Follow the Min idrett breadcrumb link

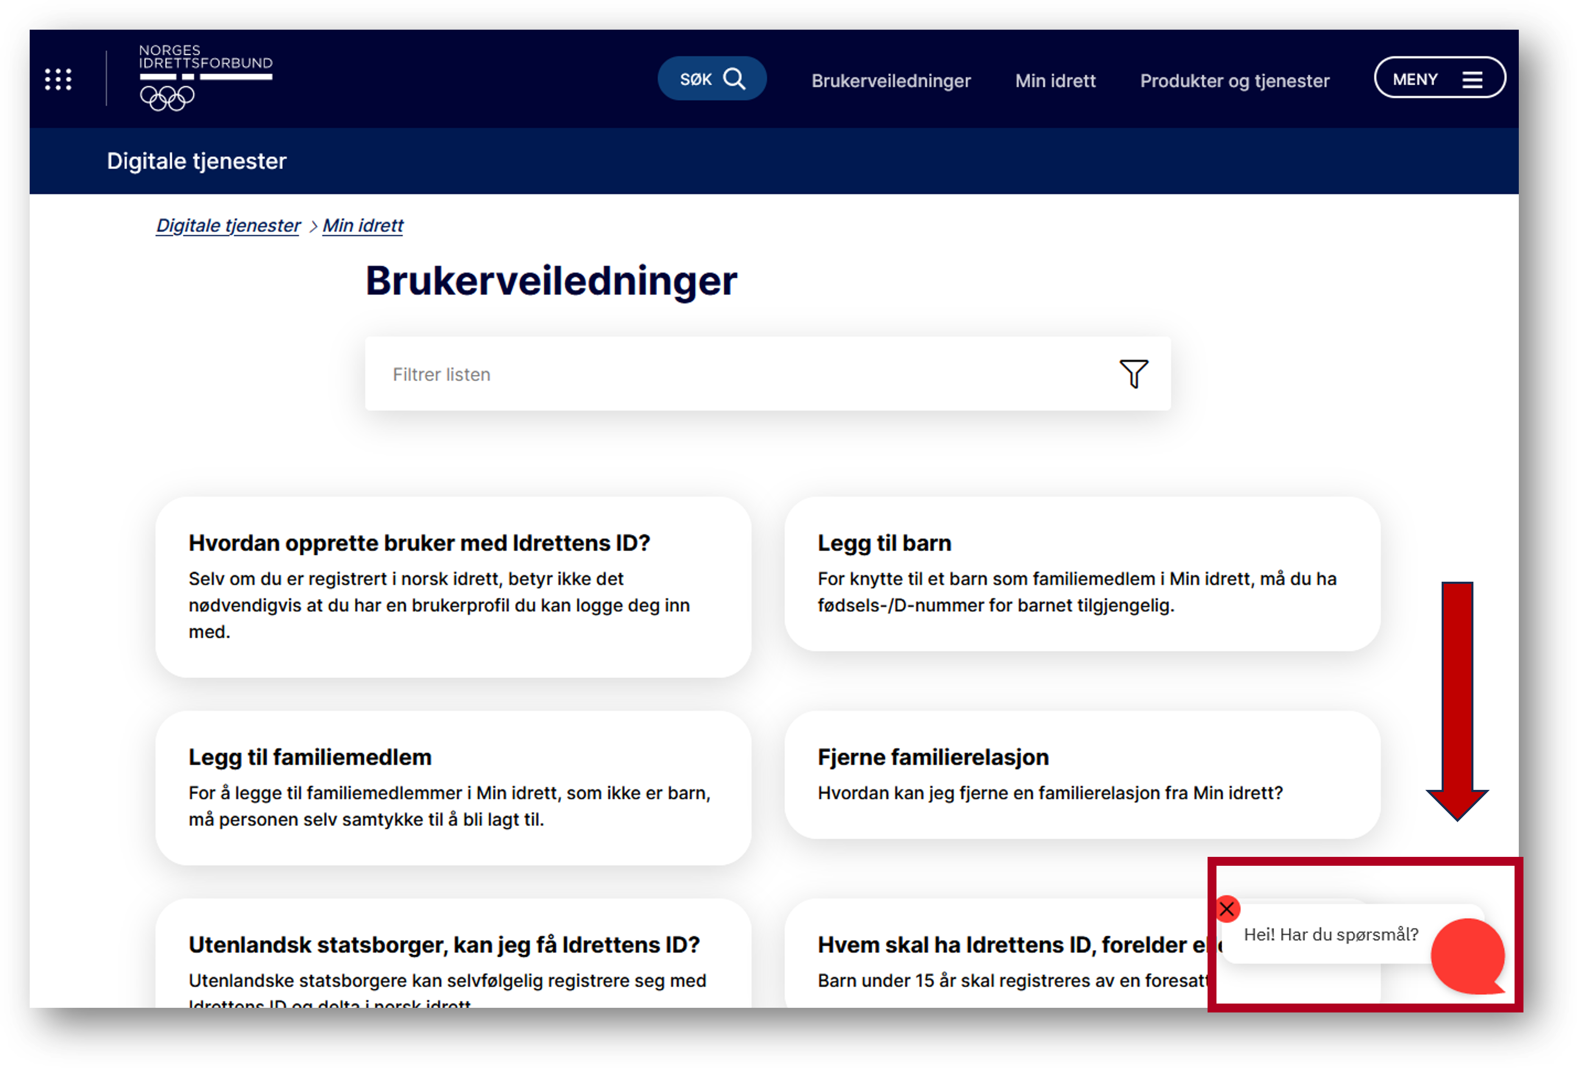pyautogui.click(x=362, y=226)
